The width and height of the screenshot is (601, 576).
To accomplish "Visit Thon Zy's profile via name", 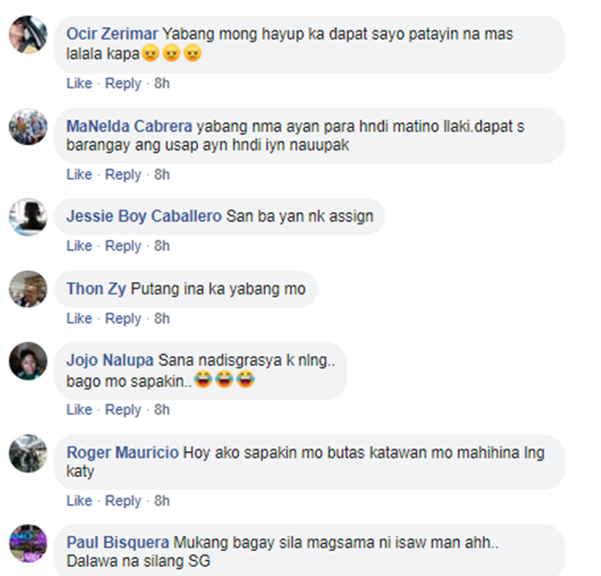I will [x=96, y=289].
